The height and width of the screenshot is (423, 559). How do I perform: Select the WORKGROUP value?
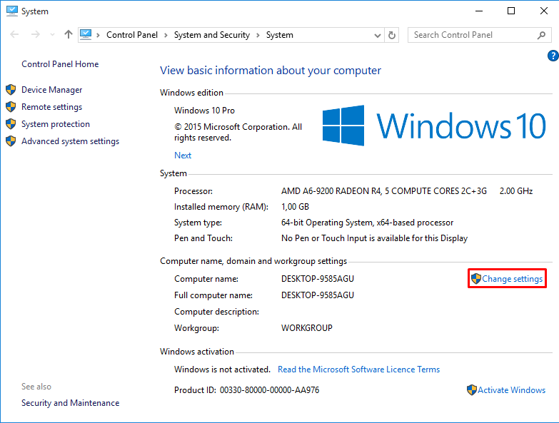tap(306, 328)
